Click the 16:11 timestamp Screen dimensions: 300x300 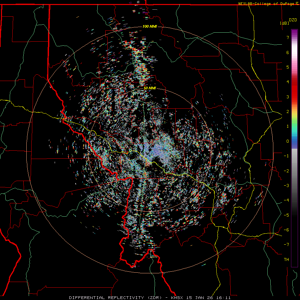(x=223, y=298)
